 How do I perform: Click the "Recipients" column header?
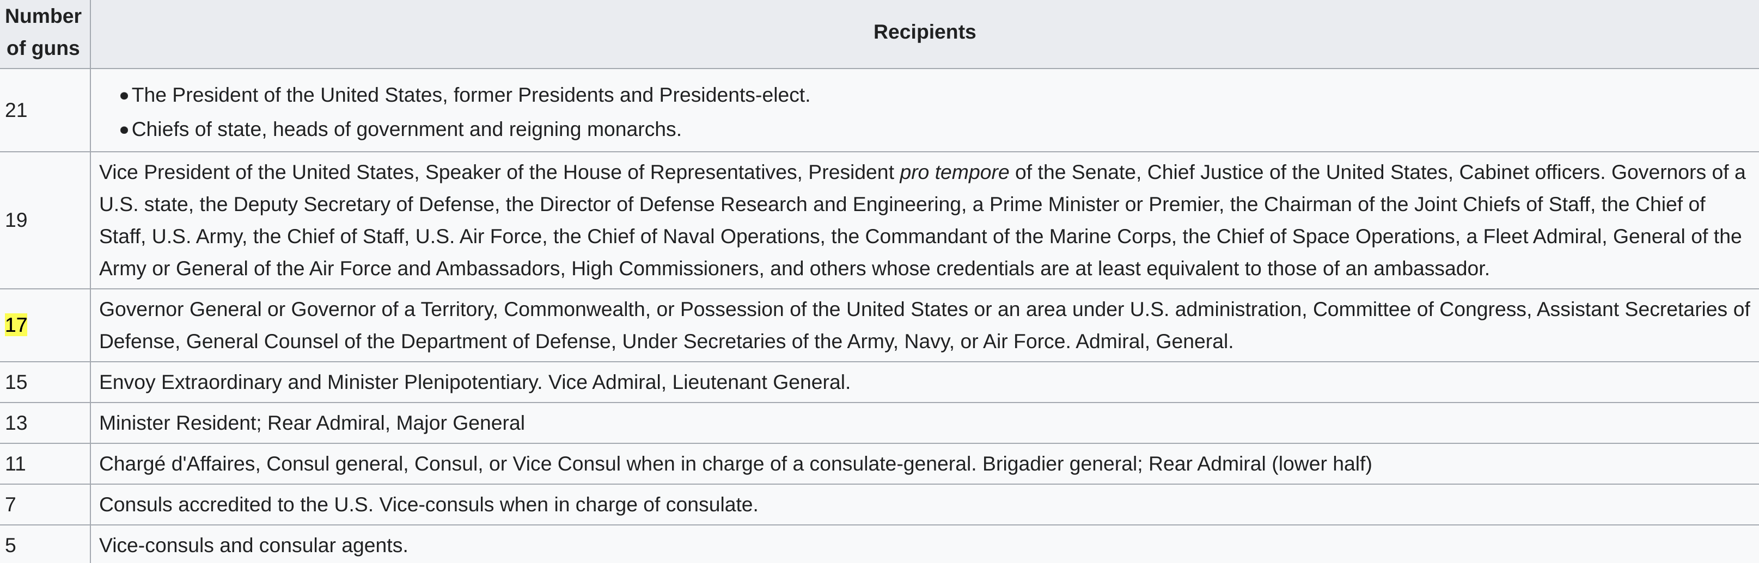pos(925,33)
